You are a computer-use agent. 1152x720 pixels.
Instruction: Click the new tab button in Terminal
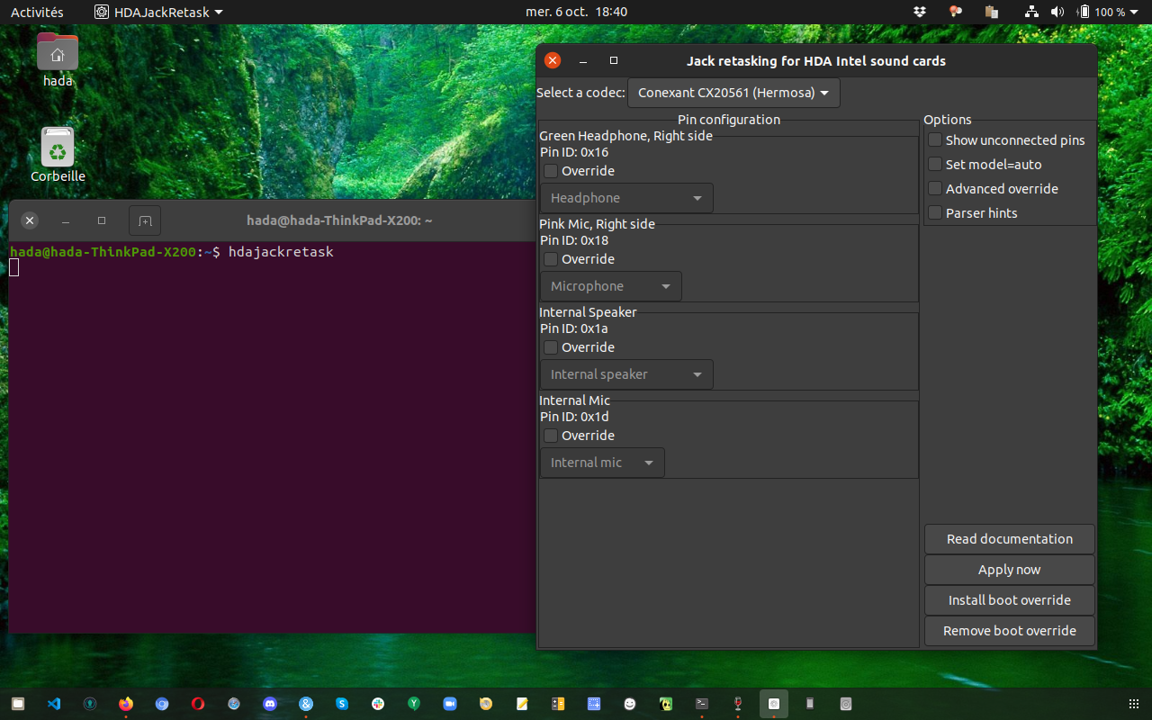coord(145,220)
